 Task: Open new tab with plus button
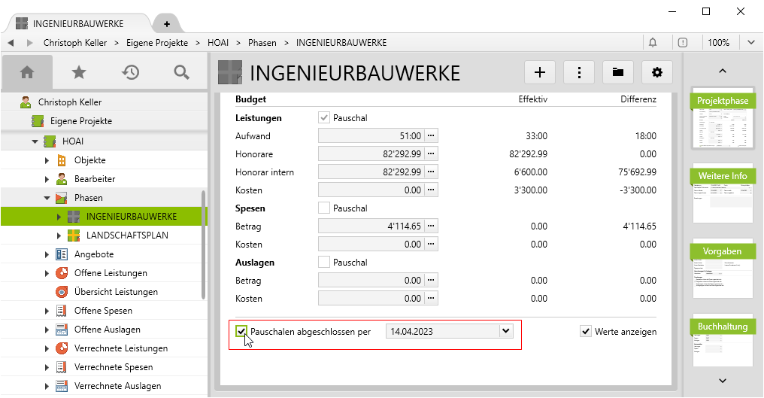(x=166, y=23)
